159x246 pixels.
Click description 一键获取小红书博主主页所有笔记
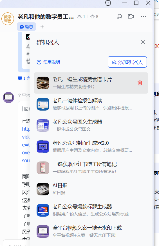[x=84, y=172]
